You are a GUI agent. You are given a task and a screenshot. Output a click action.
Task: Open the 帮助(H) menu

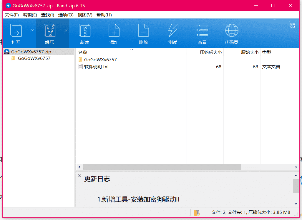point(104,15)
